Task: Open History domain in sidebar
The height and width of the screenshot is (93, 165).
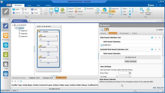Action: click(6, 46)
